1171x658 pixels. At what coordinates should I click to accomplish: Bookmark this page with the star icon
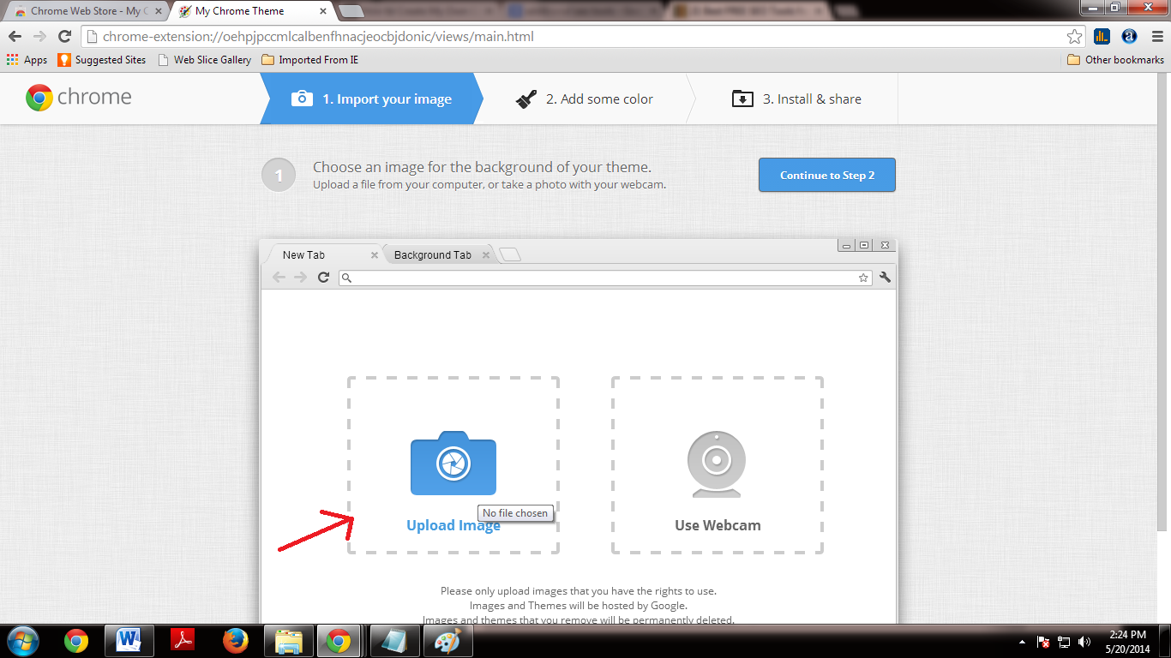(x=1074, y=37)
